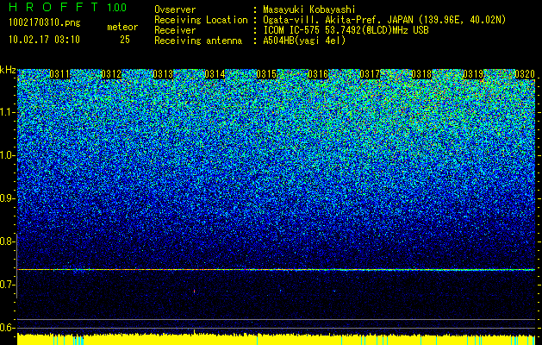Click the yellow signal level bar at the bottom
This screenshot has width=542, height=345.
pyautogui.click(x=276, y=340)
